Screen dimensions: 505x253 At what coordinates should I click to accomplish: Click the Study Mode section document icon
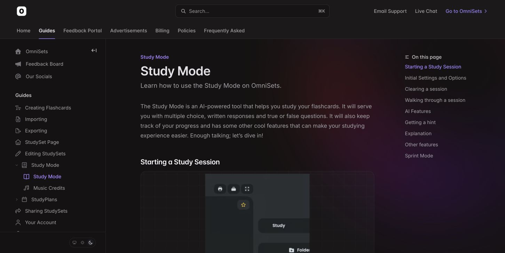[24, 165]
